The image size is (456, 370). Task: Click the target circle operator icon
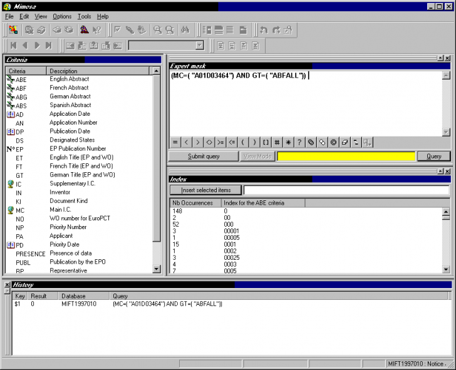point(334,142)
